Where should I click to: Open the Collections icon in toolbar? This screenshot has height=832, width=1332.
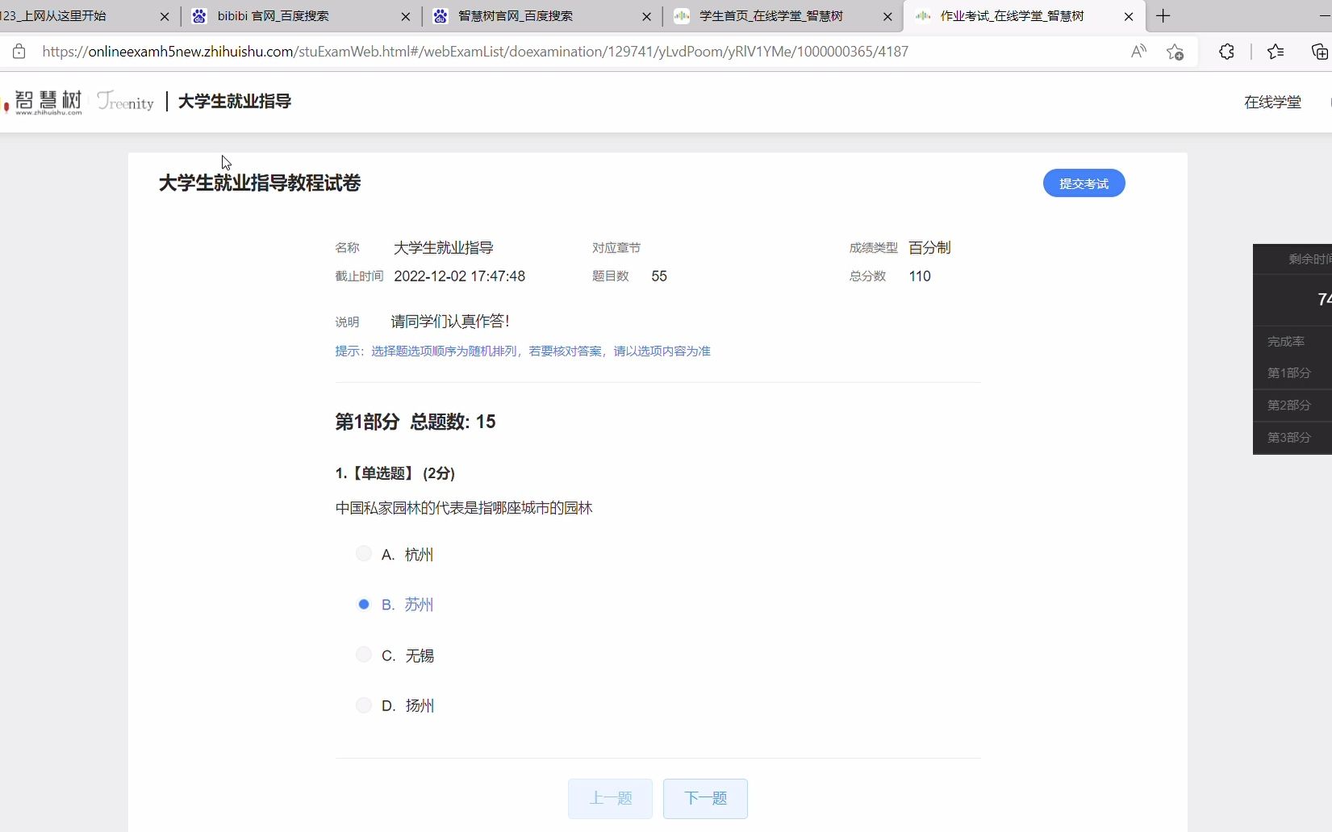click(1320, 52)
